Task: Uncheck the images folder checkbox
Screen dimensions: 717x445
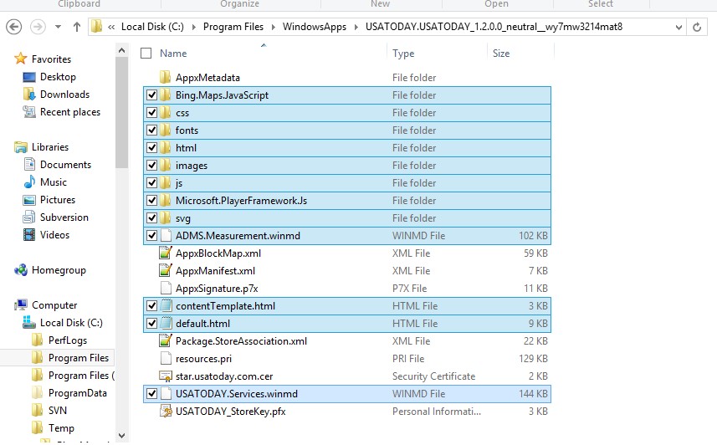Action: [x=151, y=165]
